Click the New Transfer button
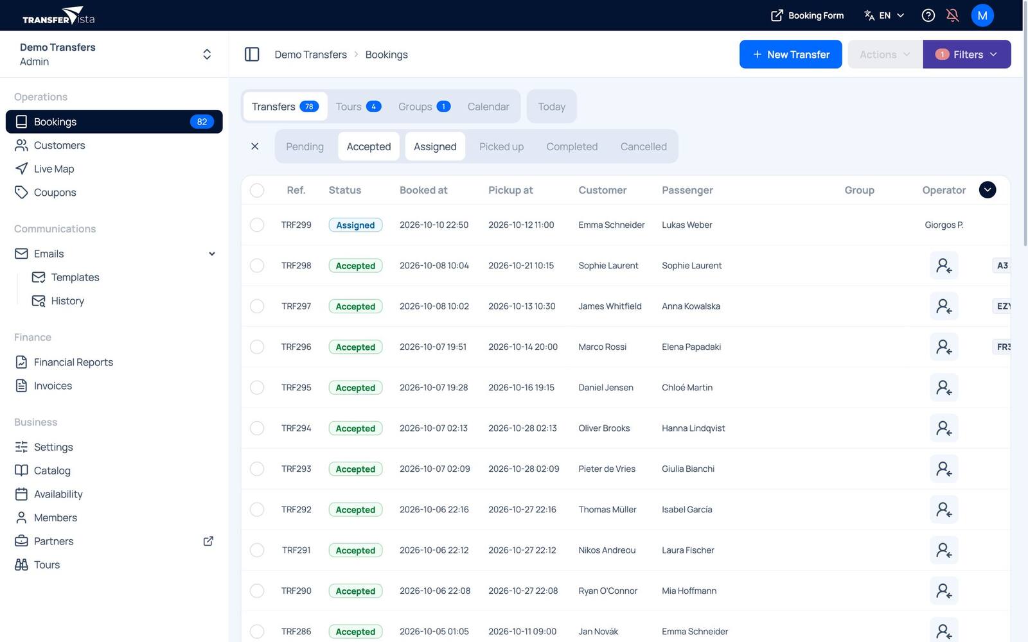 coord(791,55)
